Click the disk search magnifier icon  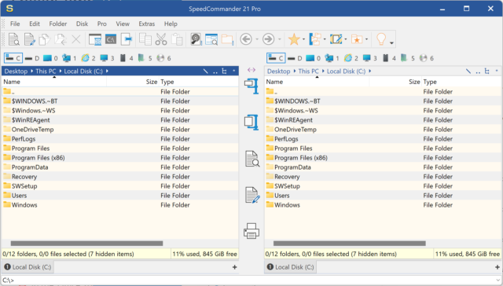196,39
